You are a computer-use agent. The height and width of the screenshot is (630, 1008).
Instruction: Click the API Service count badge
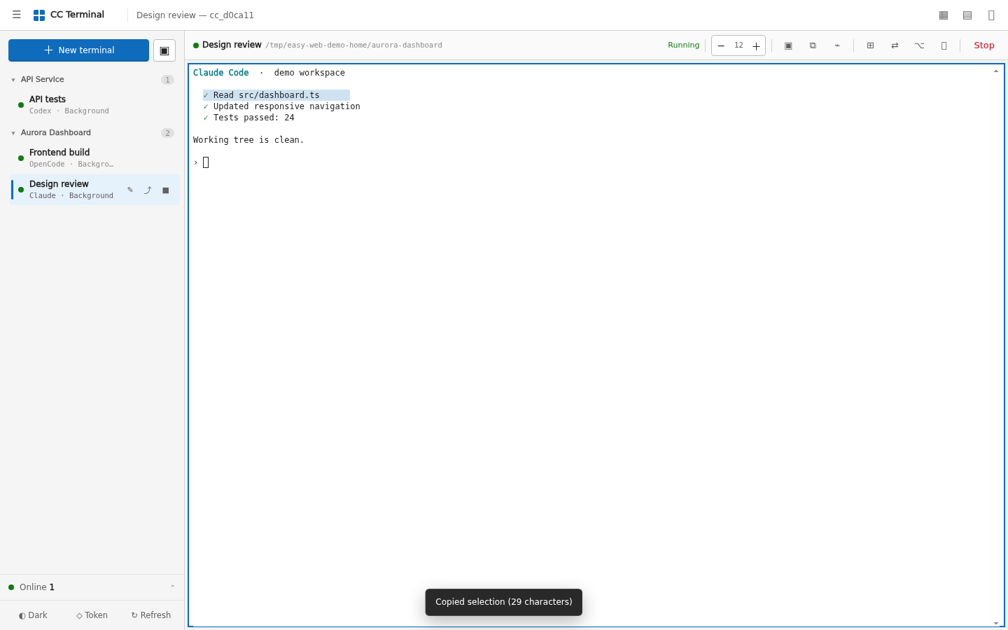(x=167, y=80)
